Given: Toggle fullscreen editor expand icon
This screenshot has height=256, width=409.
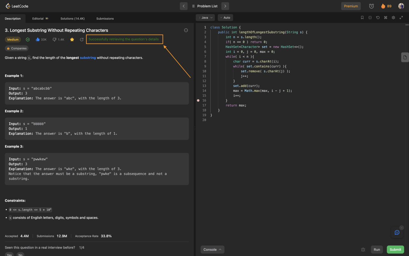Looking at the screenshot, I should [x=401, y=18].
